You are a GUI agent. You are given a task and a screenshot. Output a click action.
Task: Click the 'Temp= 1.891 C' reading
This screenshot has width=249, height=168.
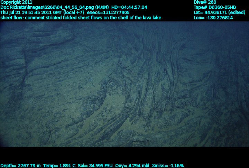(x=59, y=166)
